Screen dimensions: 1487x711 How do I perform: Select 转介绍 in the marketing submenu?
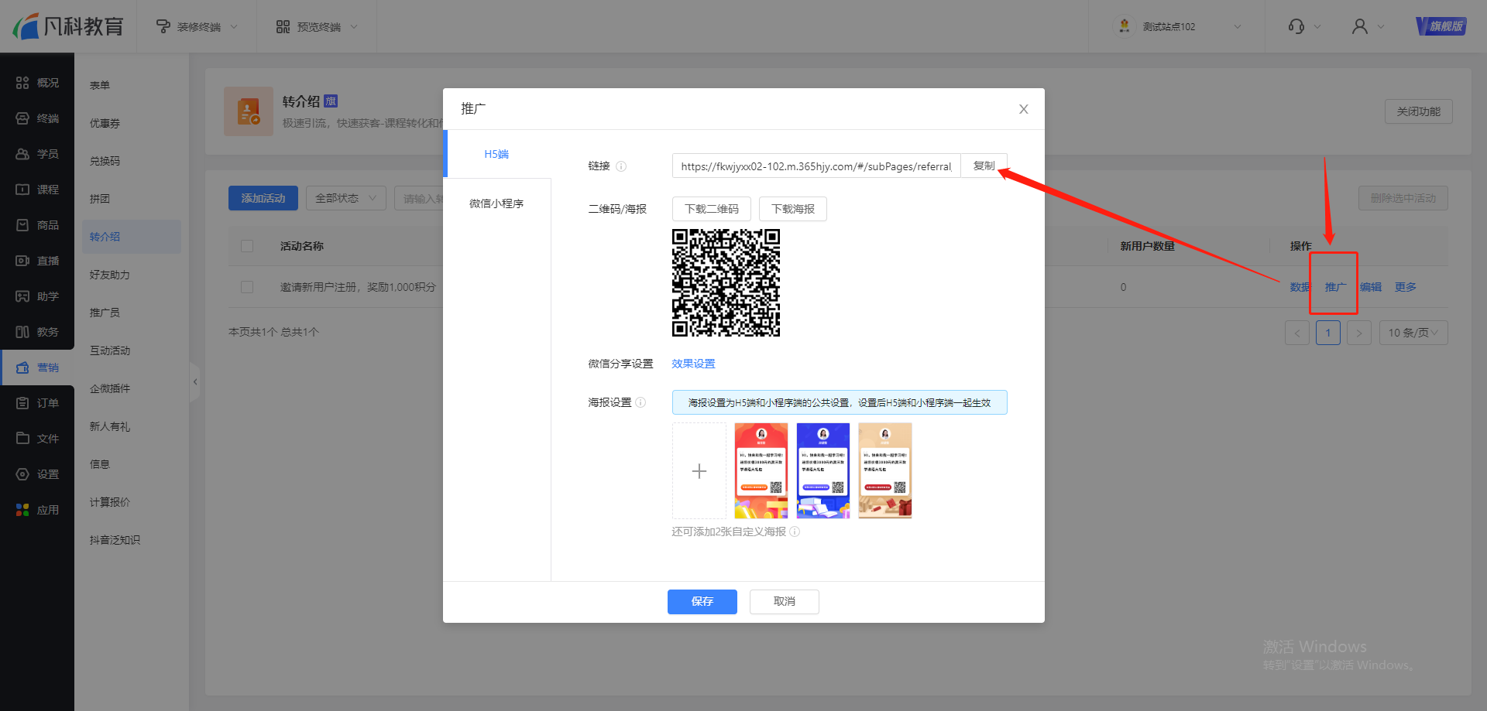pyautogui.click(x=132, y=237)
